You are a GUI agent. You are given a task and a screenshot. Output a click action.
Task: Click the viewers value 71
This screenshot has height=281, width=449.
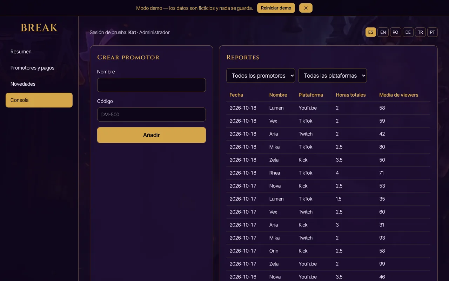pos(382,173)
